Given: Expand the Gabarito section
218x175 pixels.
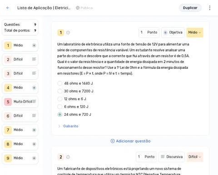Looking at the screenshot, I should click(59, 126).
